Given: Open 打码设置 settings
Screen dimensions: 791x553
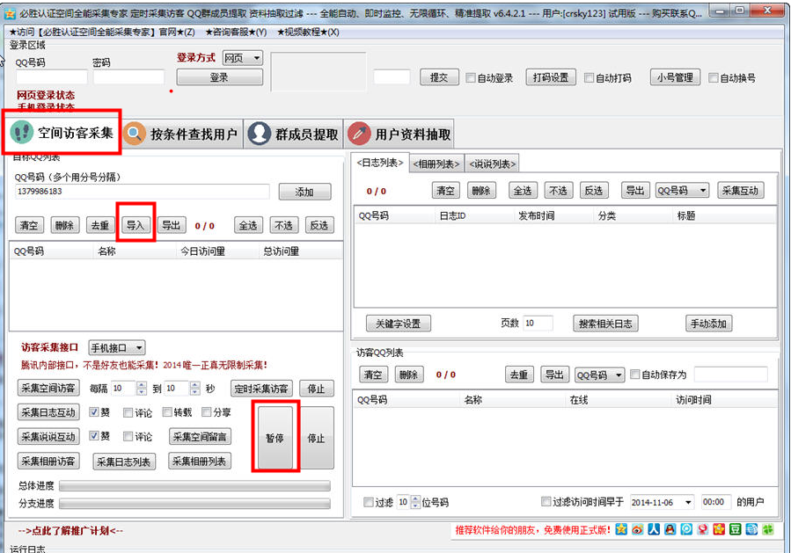Looking at the screenshot, I should [551, 77].
